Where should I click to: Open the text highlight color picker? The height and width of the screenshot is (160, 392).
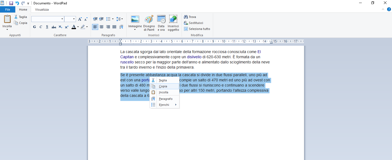83,27
